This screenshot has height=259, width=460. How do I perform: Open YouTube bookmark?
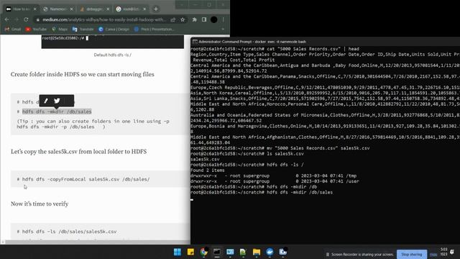pyautogui.click(x=36, y=29)
